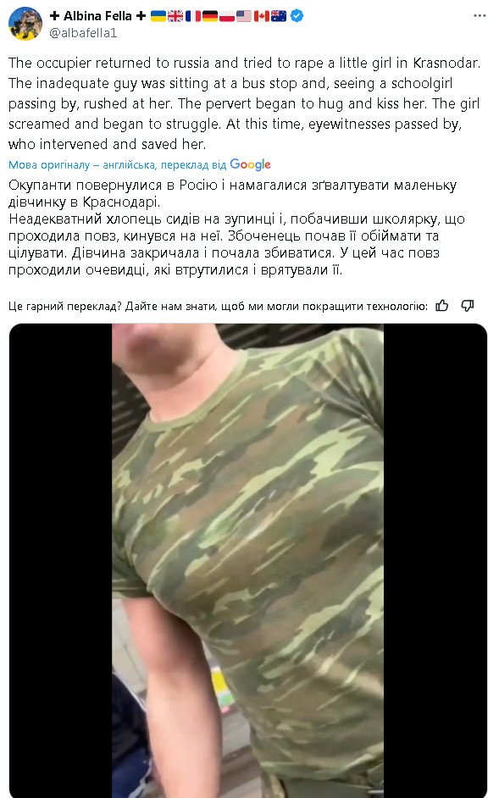Play the camouflage shirt video
Viewport: 499px width, 798px height.
pos(248,560)
